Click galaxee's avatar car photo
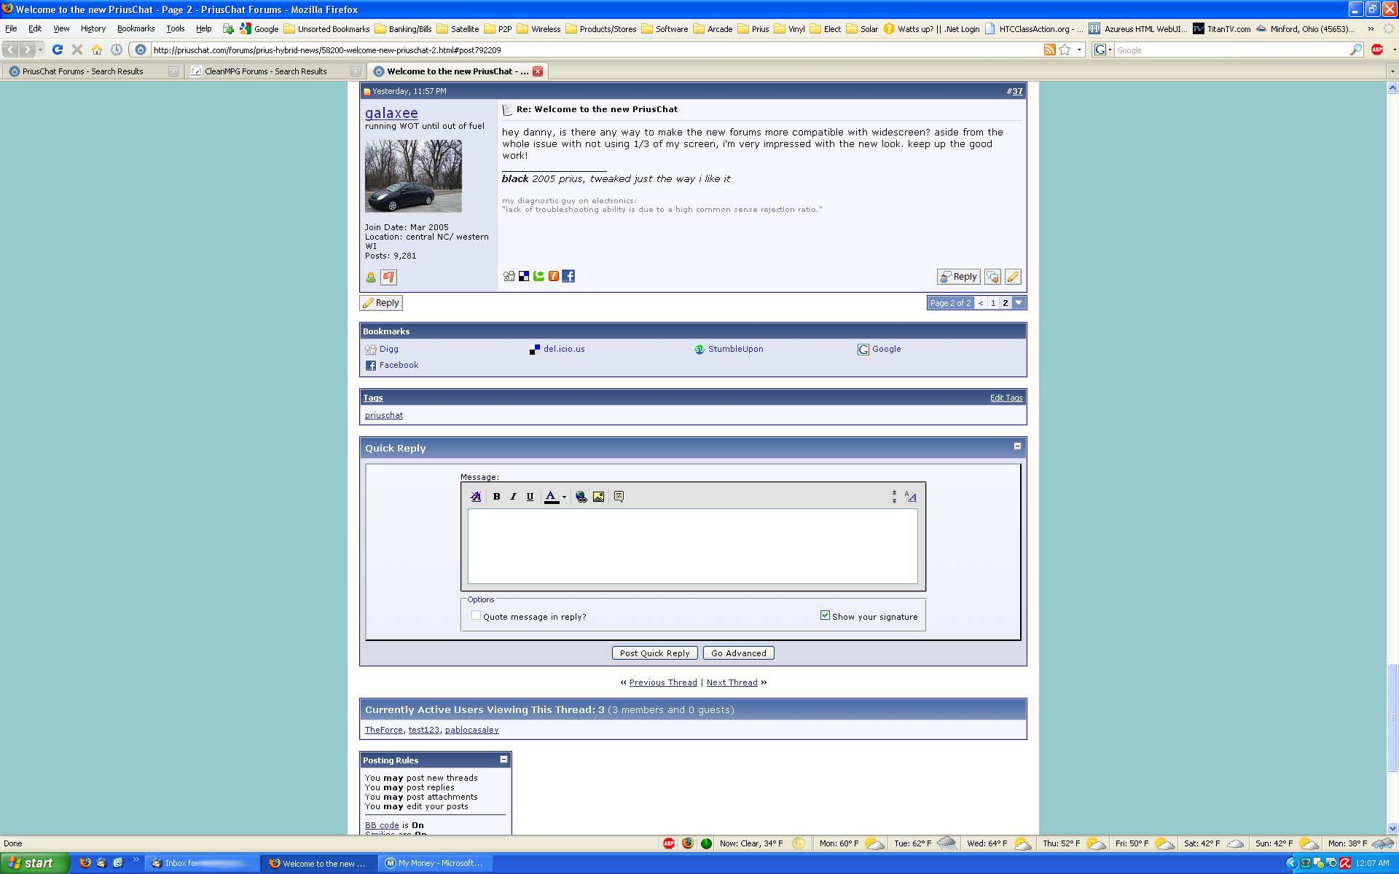Viewport: 1399px width, 874px height. [x=413, y=176]
